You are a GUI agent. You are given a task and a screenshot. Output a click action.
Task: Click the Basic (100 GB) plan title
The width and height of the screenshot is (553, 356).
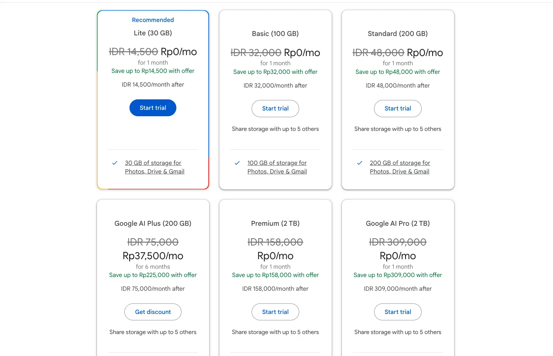point(275,33)
